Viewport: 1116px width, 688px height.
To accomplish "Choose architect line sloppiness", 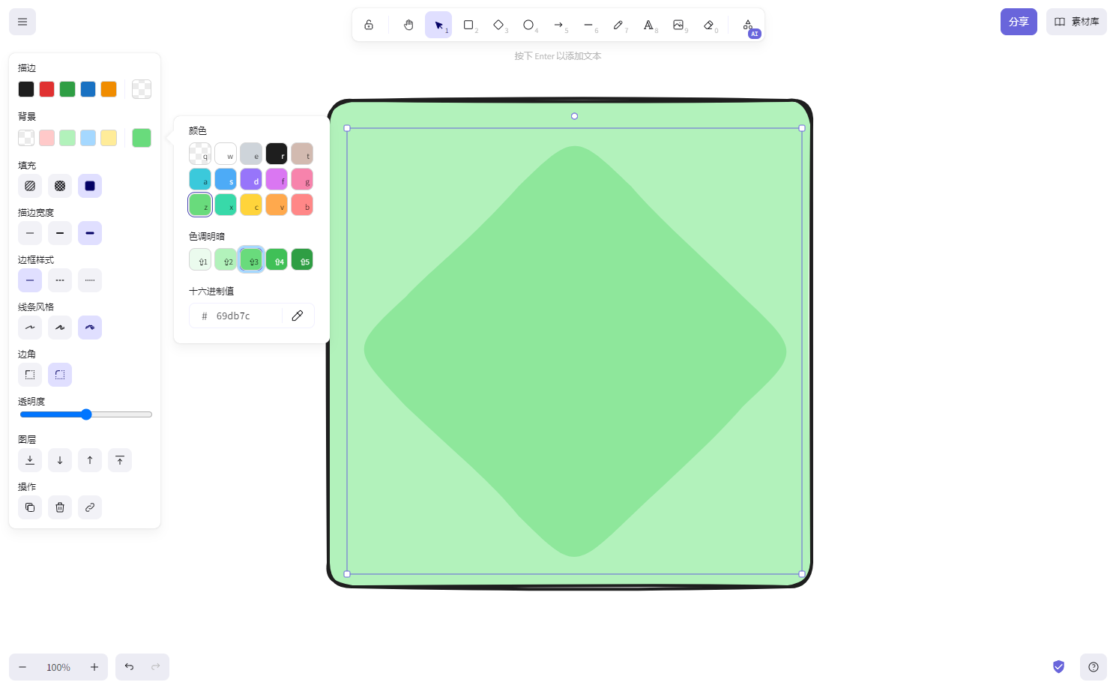I will pos(30,328).
